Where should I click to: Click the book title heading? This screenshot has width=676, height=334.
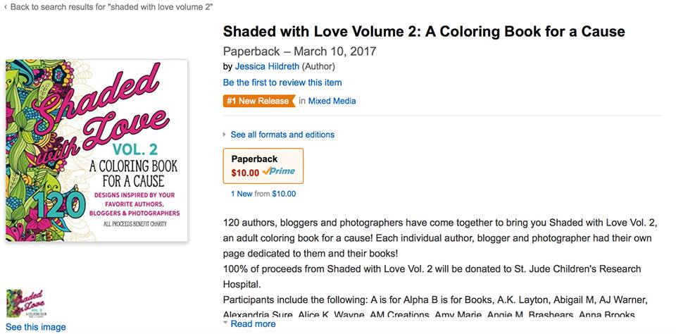tap(424, 32)
